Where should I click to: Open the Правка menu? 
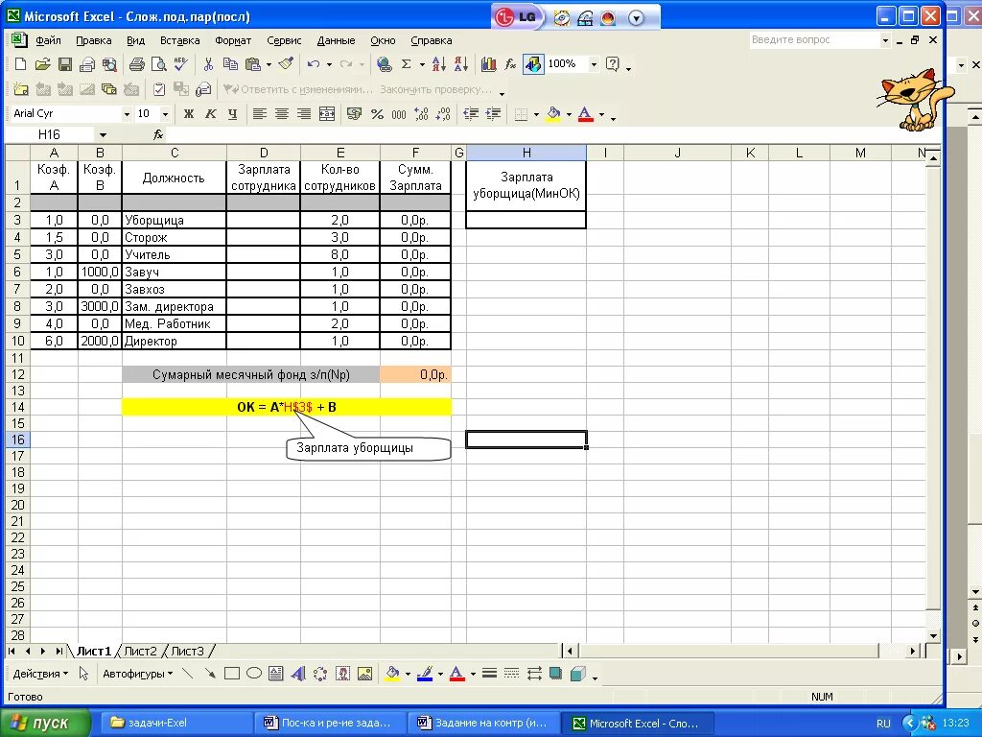(93, 40)
